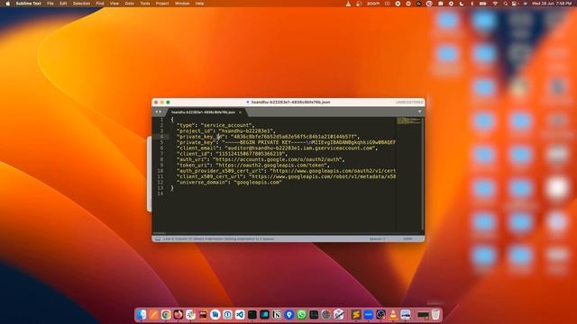577x324 pixels.
Task: Click the Apple menu logo
Action: (8, 4)
